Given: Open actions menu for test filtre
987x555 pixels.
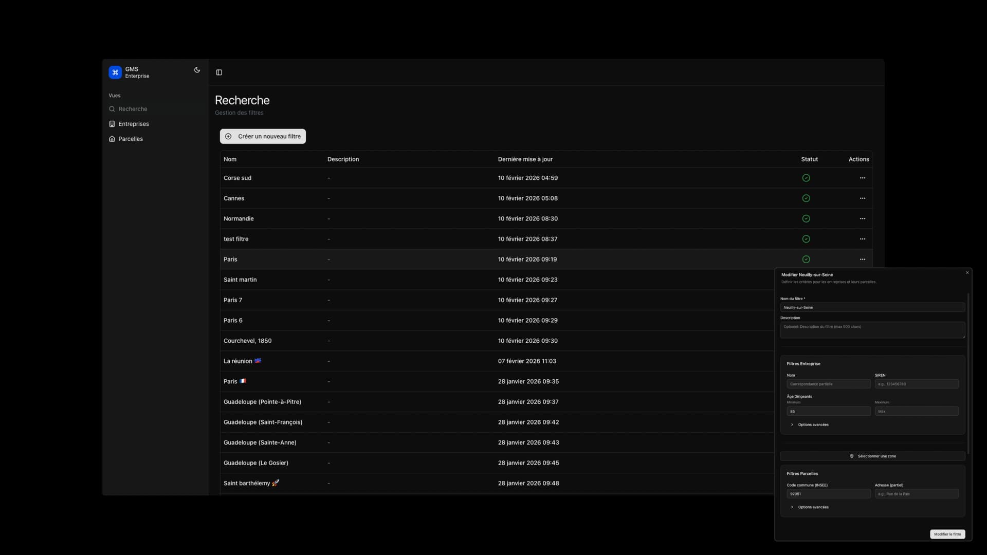Looking at the screenshot, I should 862,239.
